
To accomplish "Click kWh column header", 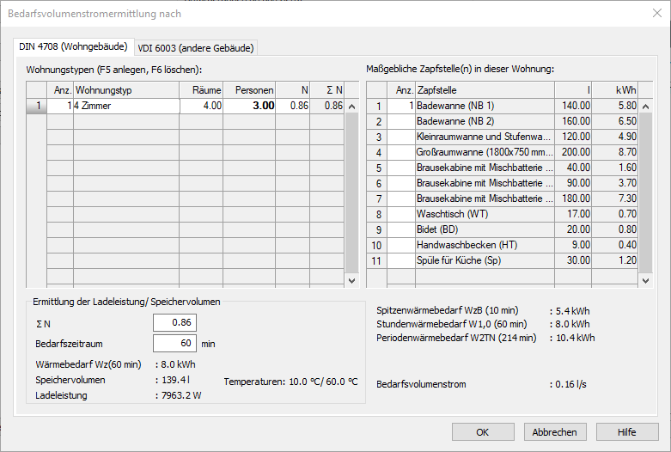I will coord(615,90).
